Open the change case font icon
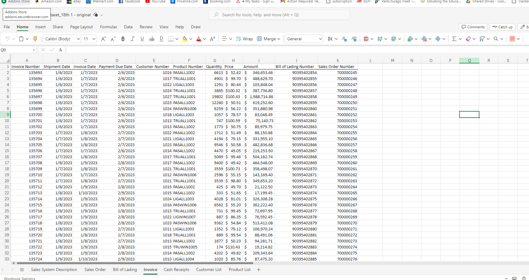 click(x=213, y=39)
